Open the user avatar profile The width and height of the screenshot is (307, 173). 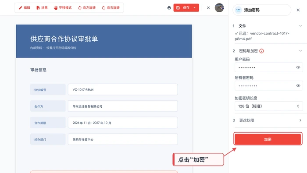coord(219,7)
